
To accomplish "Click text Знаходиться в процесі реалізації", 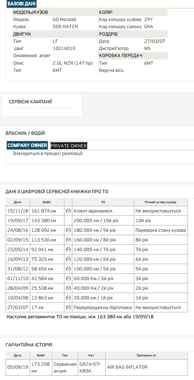I will pos(48,153).
